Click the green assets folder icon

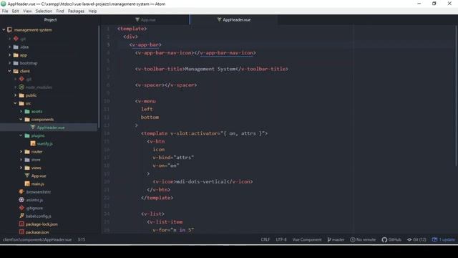click(27, 112)
